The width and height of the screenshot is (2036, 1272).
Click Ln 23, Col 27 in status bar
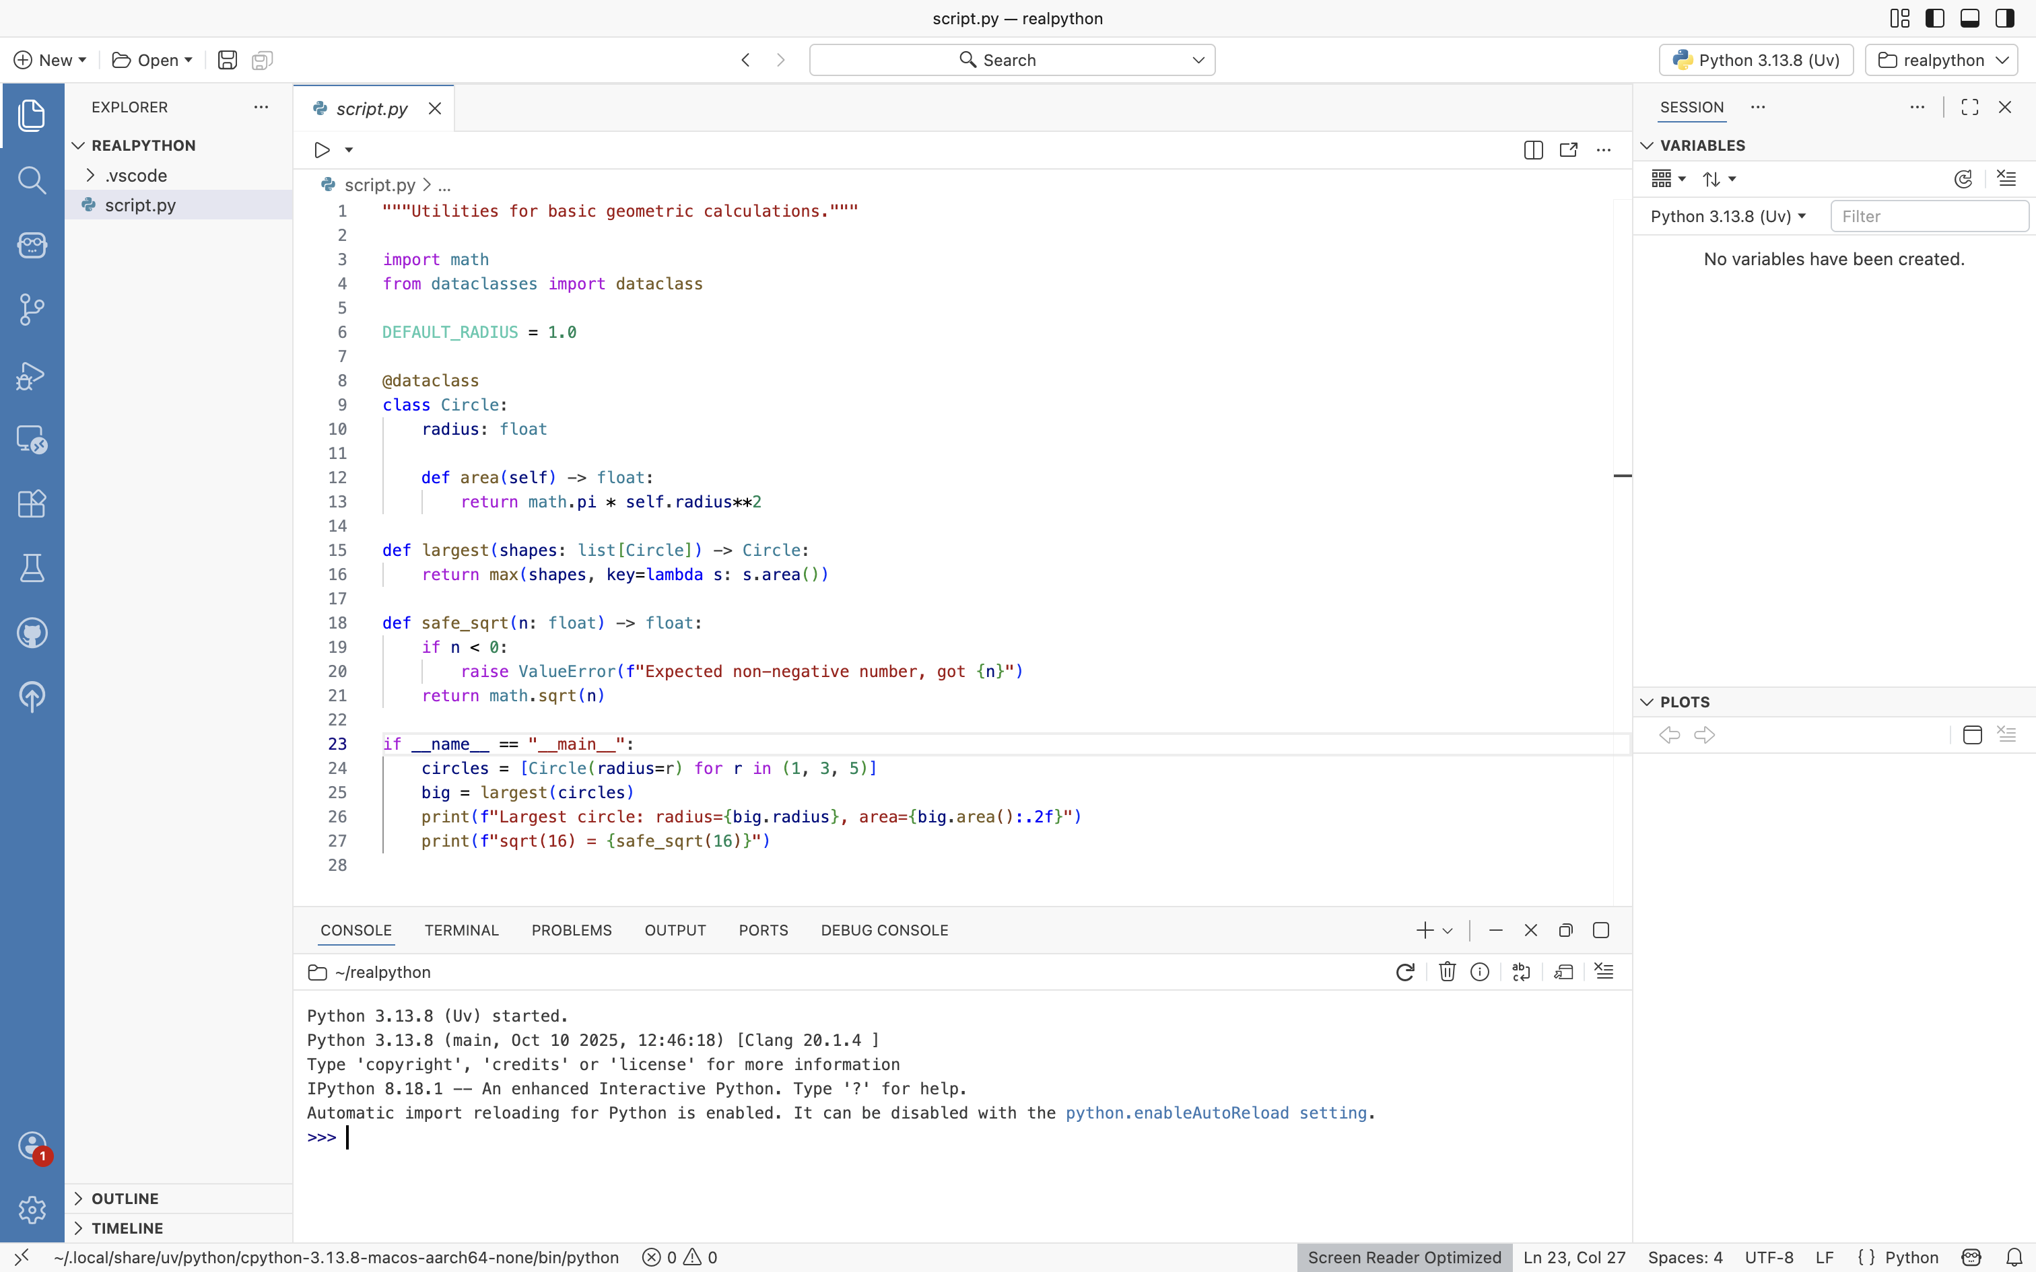coord(1574,1258)
